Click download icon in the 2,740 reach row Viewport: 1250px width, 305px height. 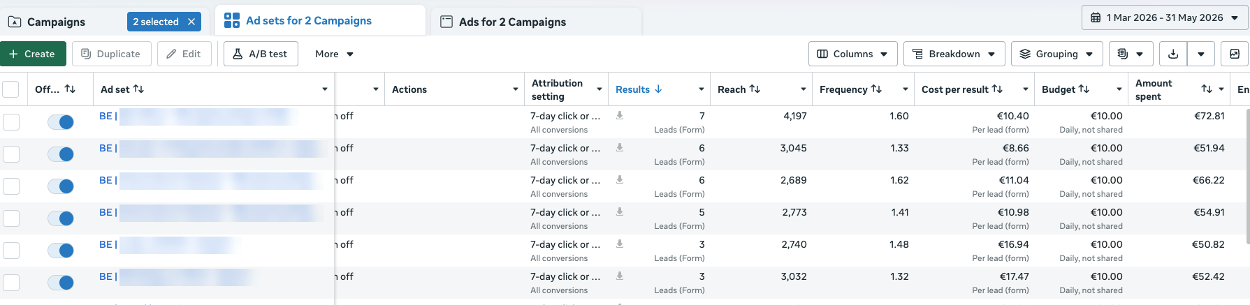point(620,244)
